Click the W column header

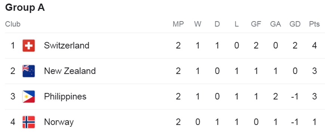pos(198,24)
